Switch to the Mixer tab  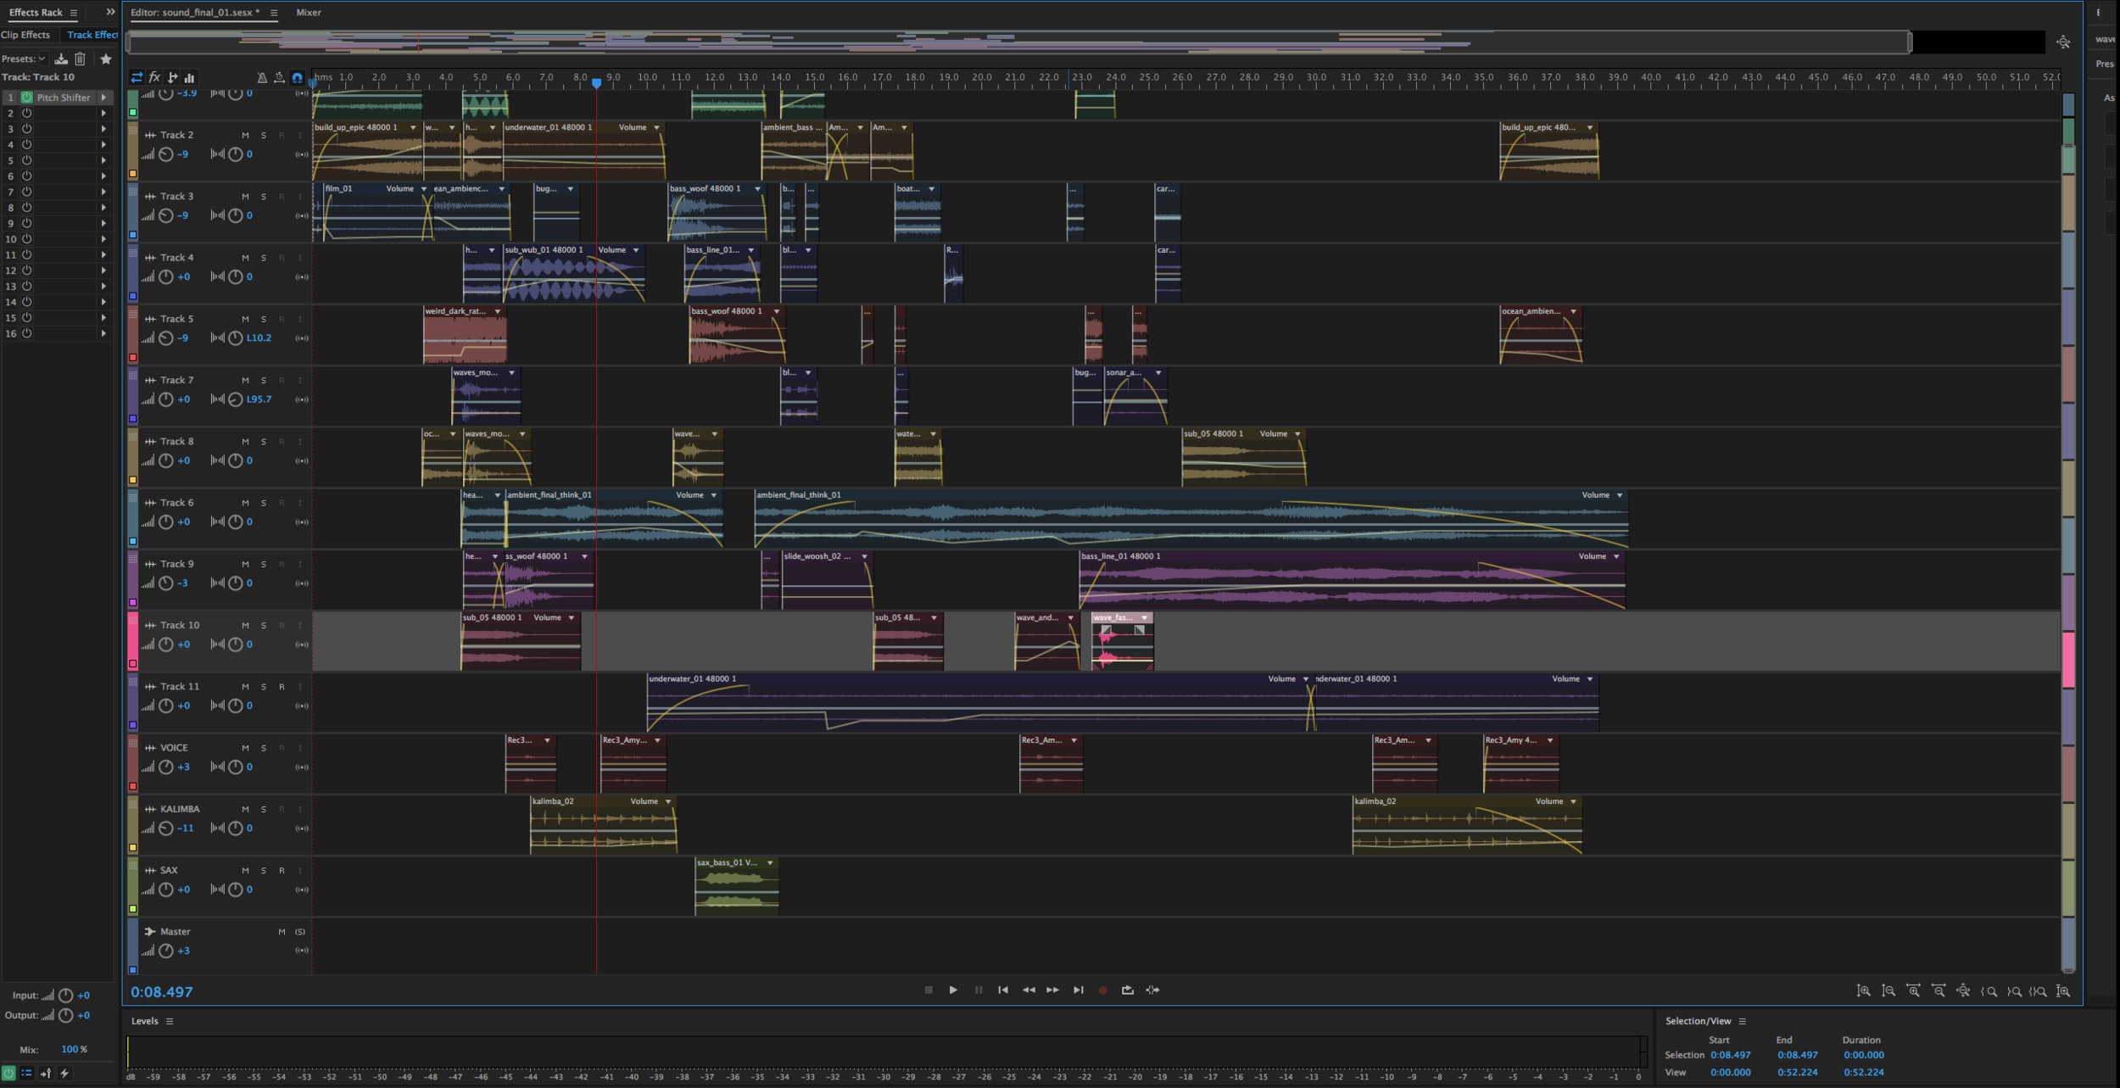309,13
